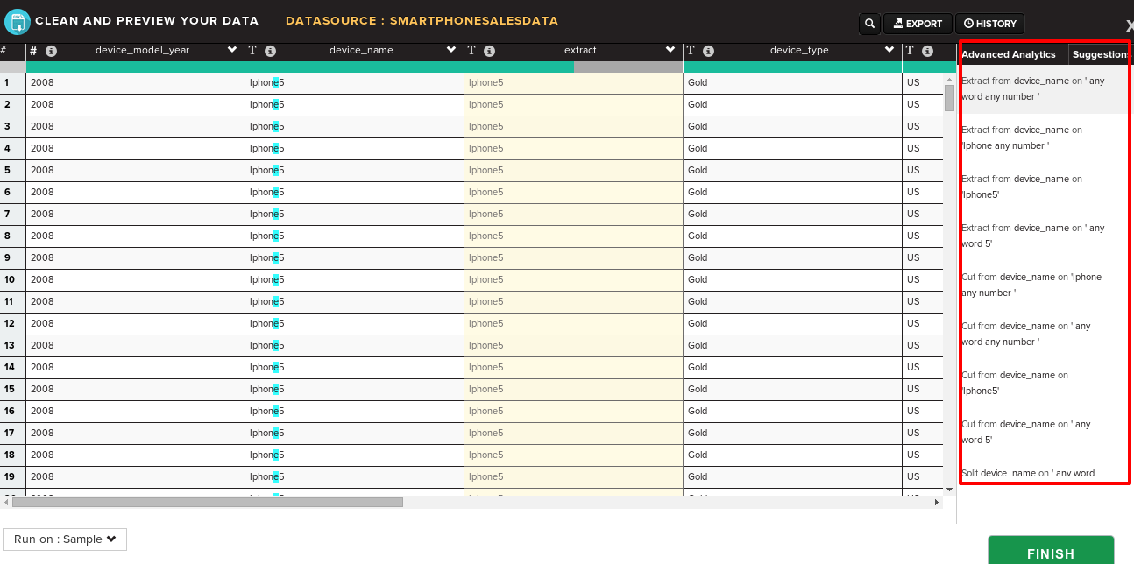The width and height of the screenshot is (1134, 564).
Task: Click info icon for device_model_year column
Action: point(51,51)
